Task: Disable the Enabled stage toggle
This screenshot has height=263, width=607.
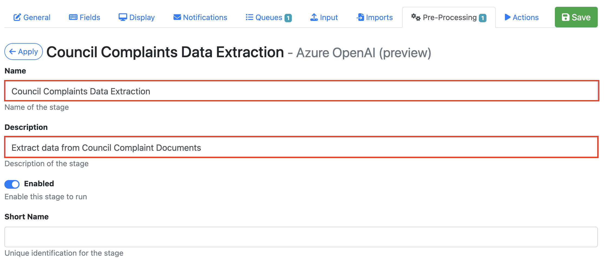Action: [12, 184]
